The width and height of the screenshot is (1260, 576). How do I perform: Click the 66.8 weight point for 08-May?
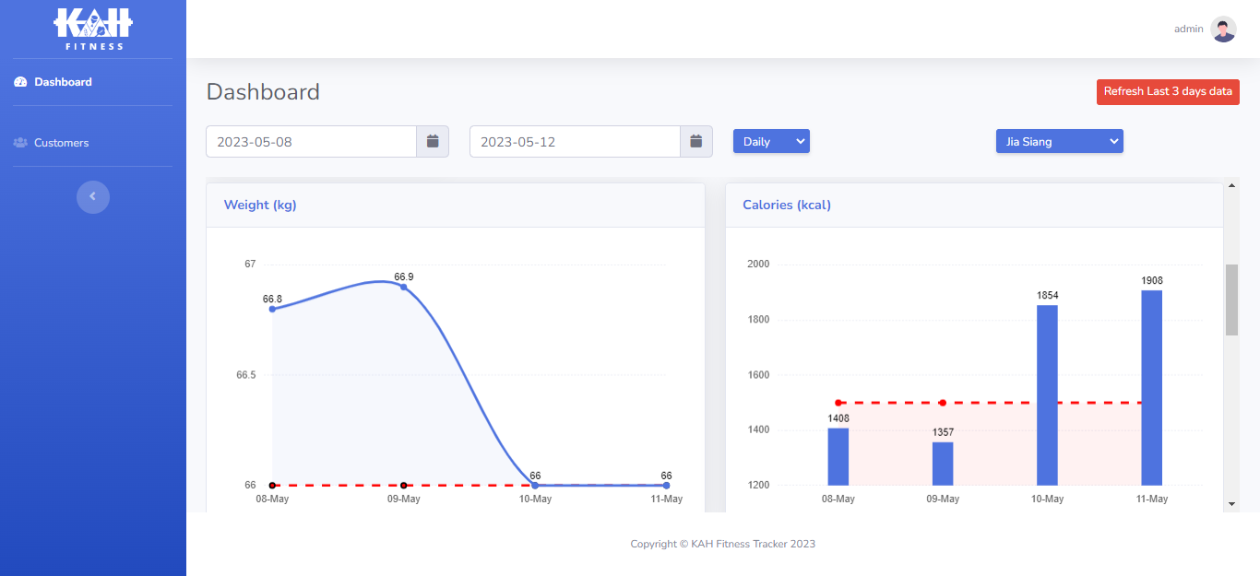pos(272,309)
